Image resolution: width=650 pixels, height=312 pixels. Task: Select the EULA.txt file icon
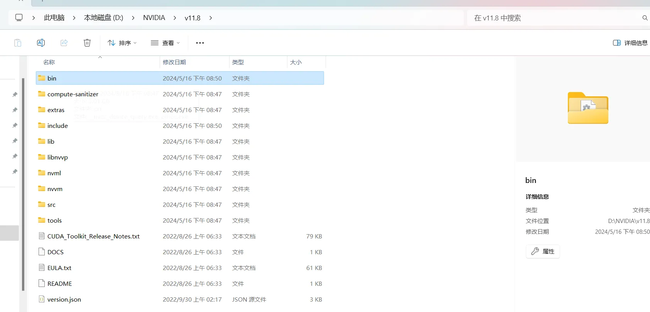[42, 267]
